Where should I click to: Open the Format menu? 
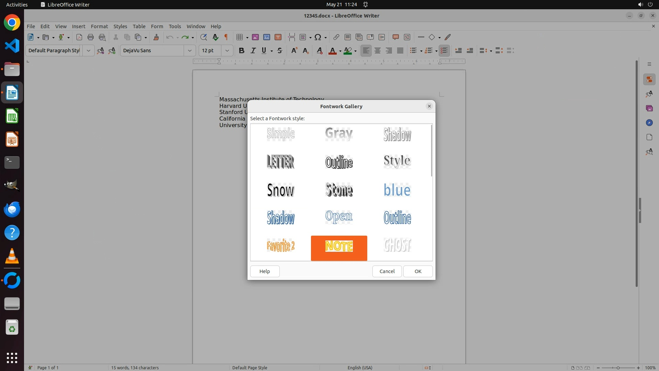point(99,26)
